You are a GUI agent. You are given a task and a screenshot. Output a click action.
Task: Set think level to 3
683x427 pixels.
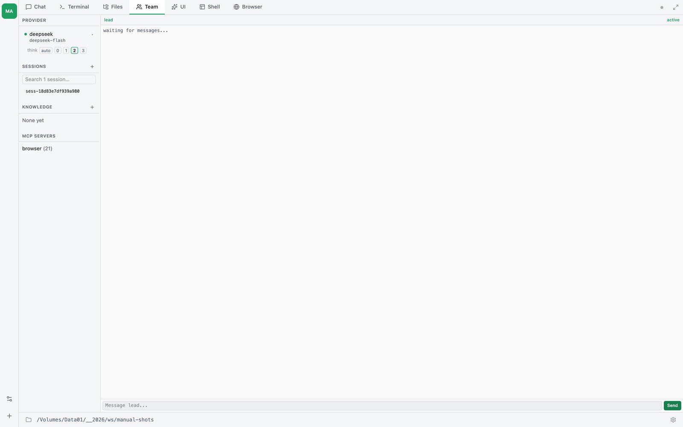pyautogui.click(x=83, y=50)
